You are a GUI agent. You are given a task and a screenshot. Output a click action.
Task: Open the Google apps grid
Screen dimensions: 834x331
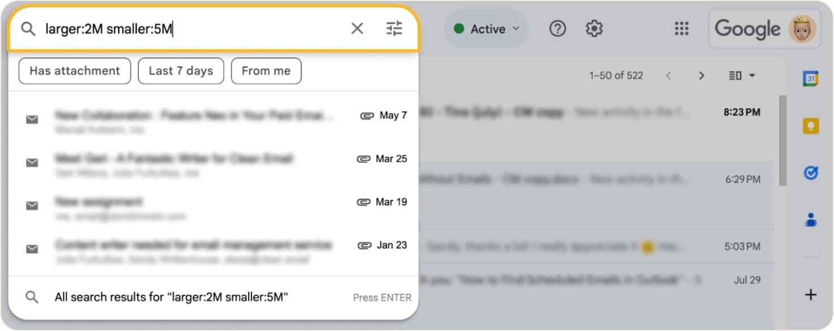(682, 28)
